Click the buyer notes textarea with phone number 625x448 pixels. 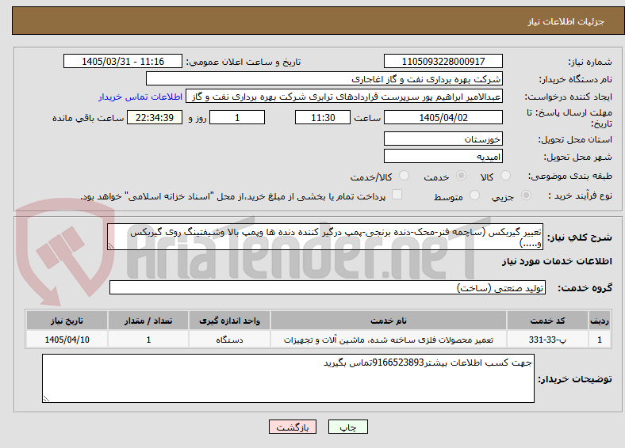pos(288,378)
